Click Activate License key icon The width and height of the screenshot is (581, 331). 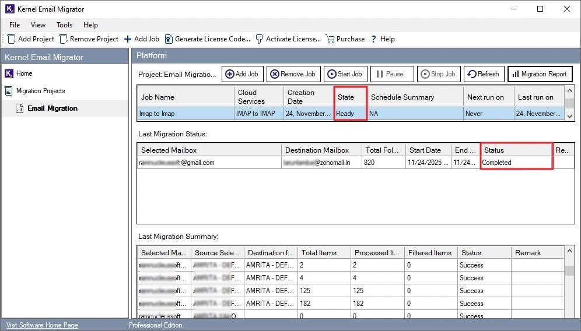[260, 39]
